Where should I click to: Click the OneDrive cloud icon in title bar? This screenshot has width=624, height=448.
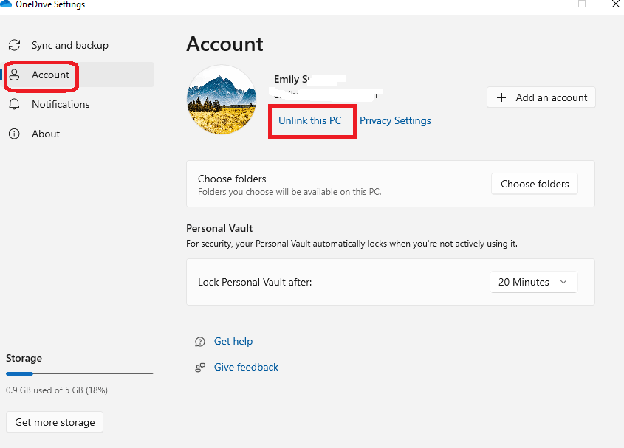tap(6, 4)
